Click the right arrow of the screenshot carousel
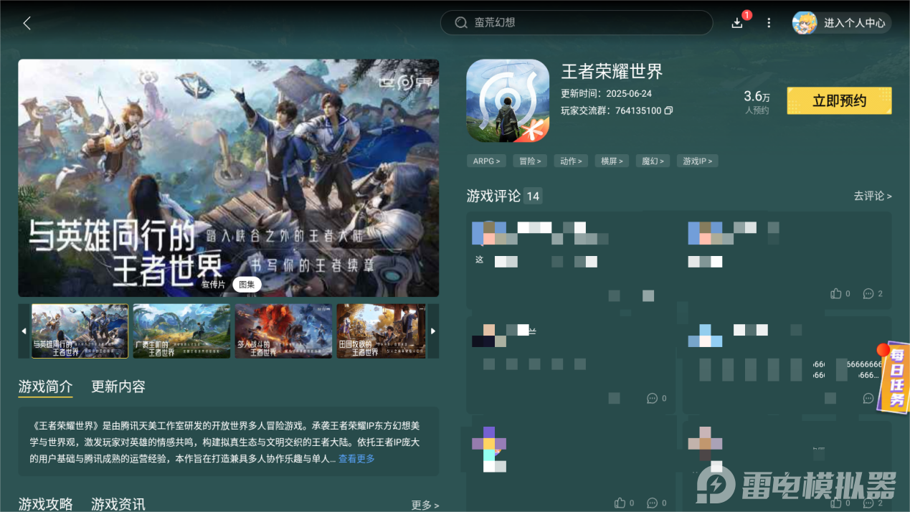910x512 pixels. (433, 331)
